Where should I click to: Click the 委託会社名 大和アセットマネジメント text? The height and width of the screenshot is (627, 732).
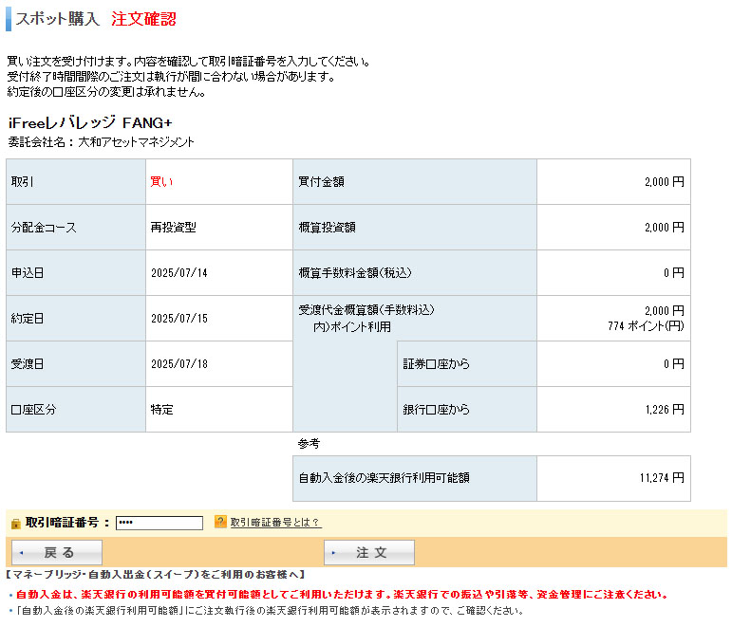(x=101, y=142)
